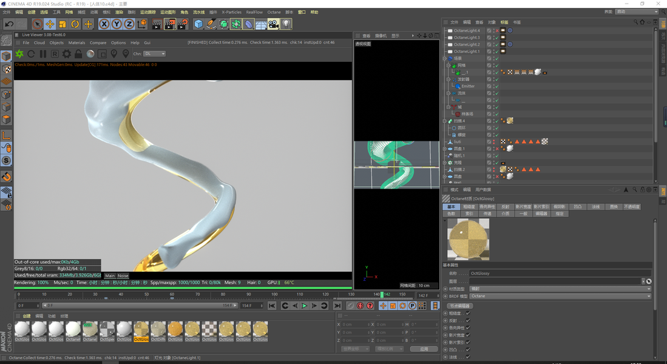Select the OctDiffi material swatch
667x364 pixels.
[158, 331]
